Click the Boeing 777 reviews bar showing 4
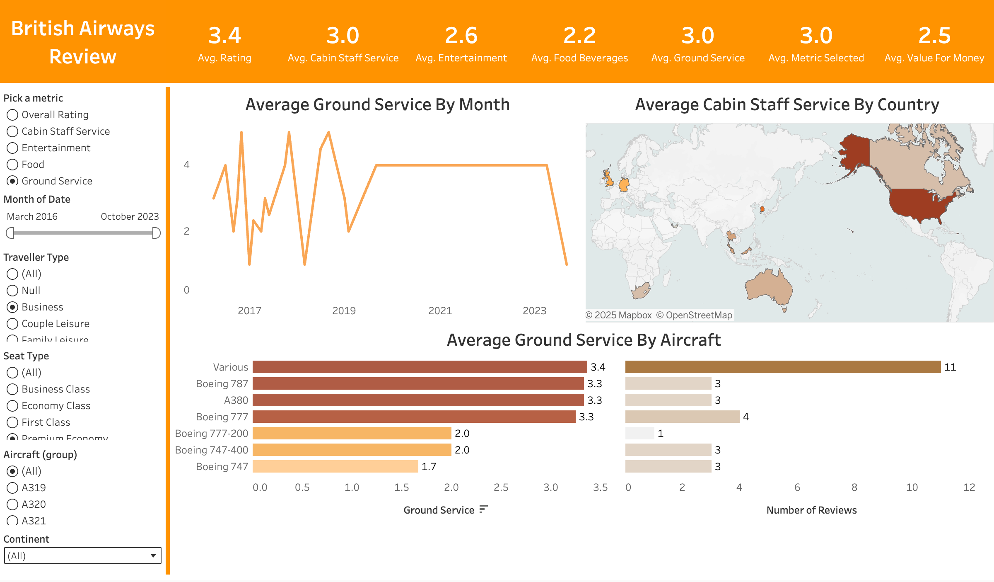The width and height of the screenshot is (994, 582). pyautogui.click(x=682, y=417)
